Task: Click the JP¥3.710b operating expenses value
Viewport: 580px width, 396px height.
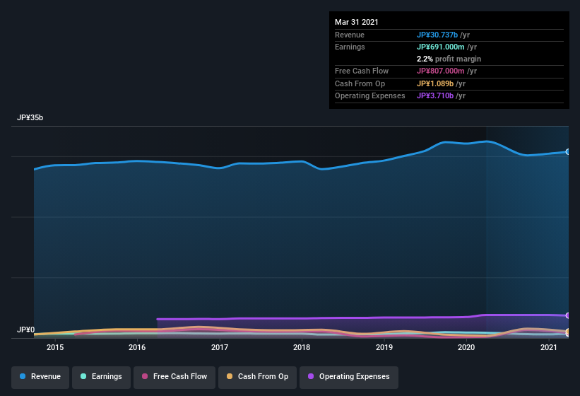Action: (435, 96)
